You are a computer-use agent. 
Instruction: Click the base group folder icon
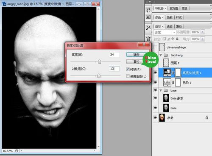pos(166,90)
